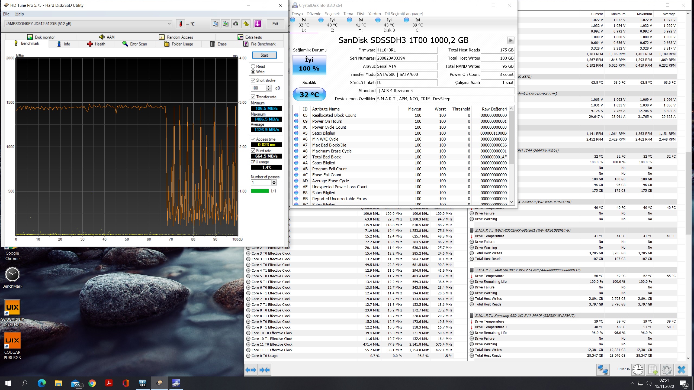Click the 32 °C temperature button
Viewport: 694px width, 390px height.
309,95
